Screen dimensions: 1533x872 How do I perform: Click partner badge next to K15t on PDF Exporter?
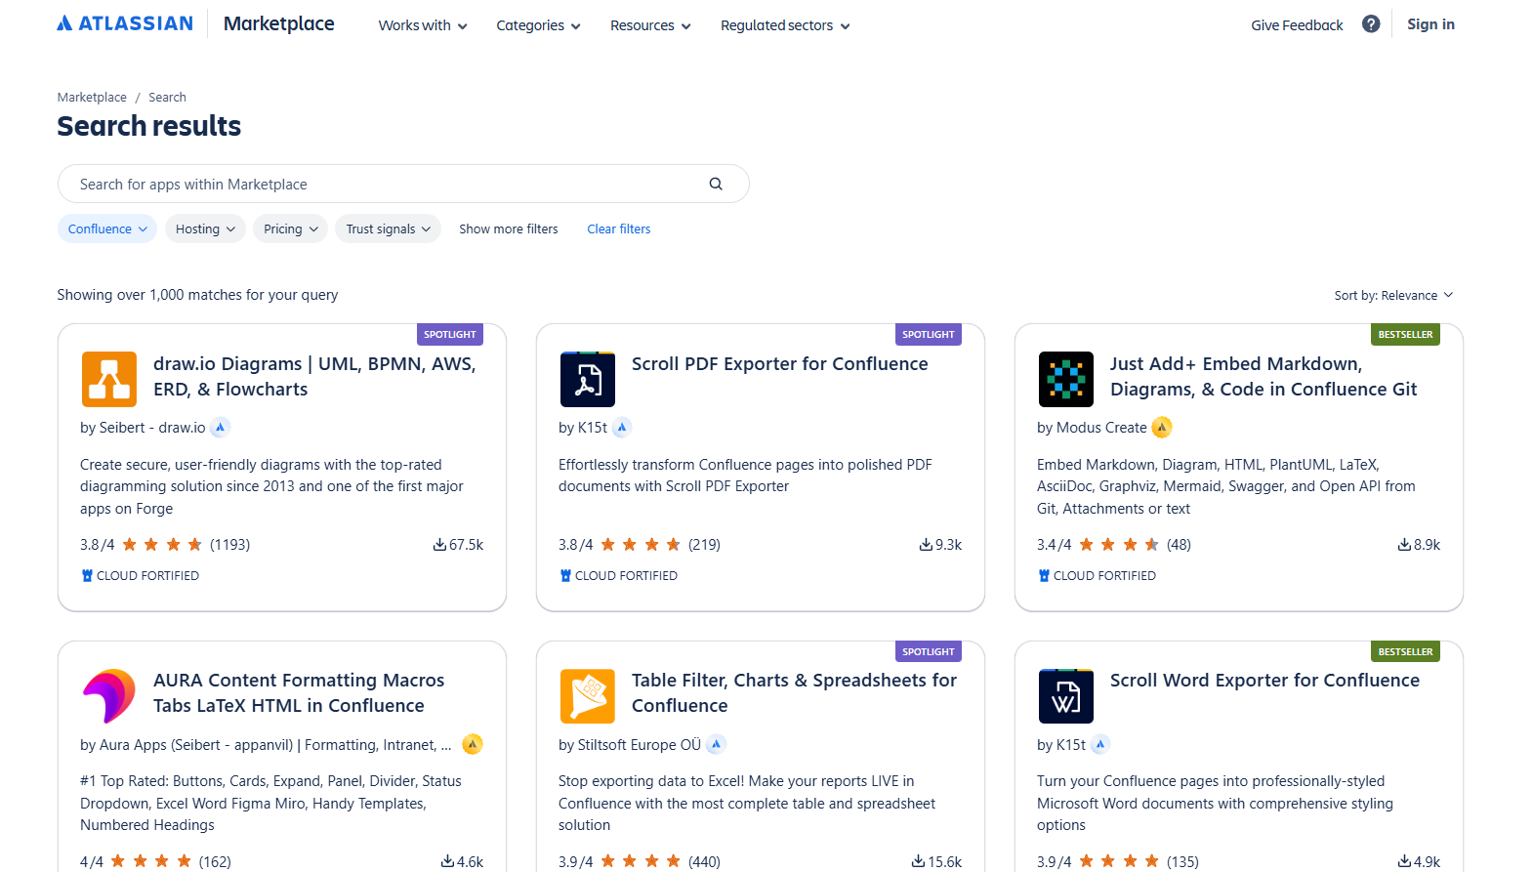622,427
